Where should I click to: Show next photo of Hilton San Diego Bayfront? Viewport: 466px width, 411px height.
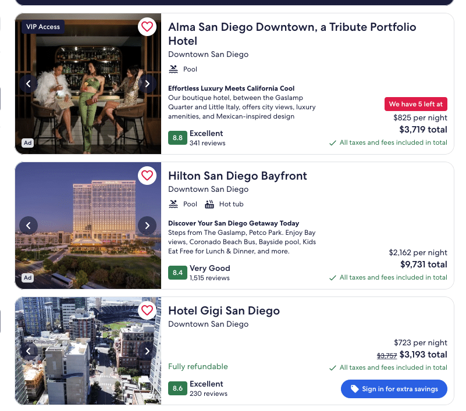tap(147, 226)
